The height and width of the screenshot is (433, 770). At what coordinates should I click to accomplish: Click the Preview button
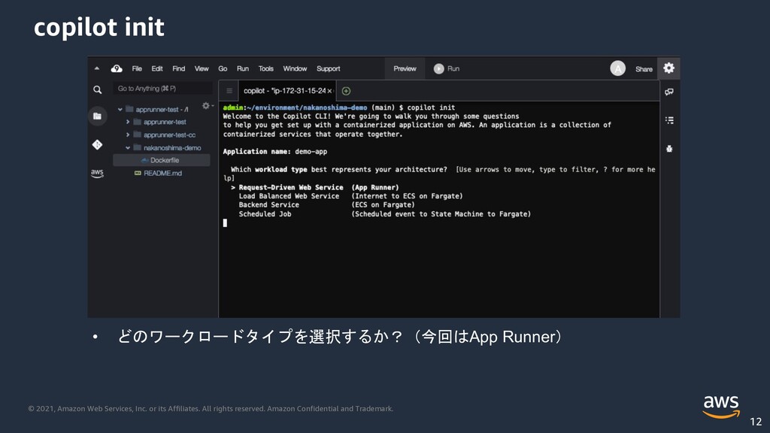[x=405, y=68]
